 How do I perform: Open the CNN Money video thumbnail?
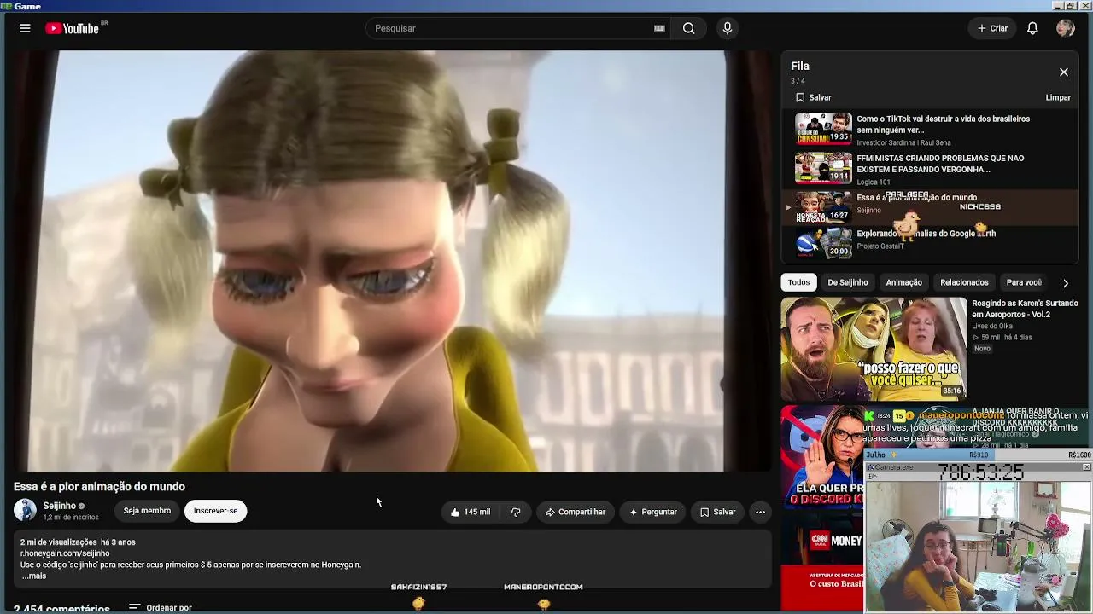click(821, 562)
